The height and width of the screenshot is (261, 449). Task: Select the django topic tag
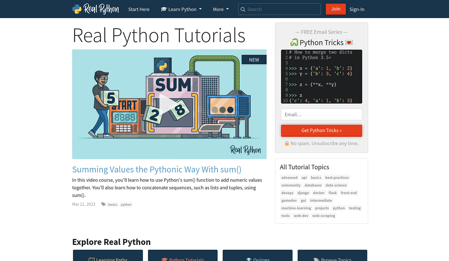click(303, 193)
